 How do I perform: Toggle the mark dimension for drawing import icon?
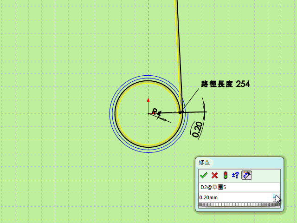click(246, 175)
